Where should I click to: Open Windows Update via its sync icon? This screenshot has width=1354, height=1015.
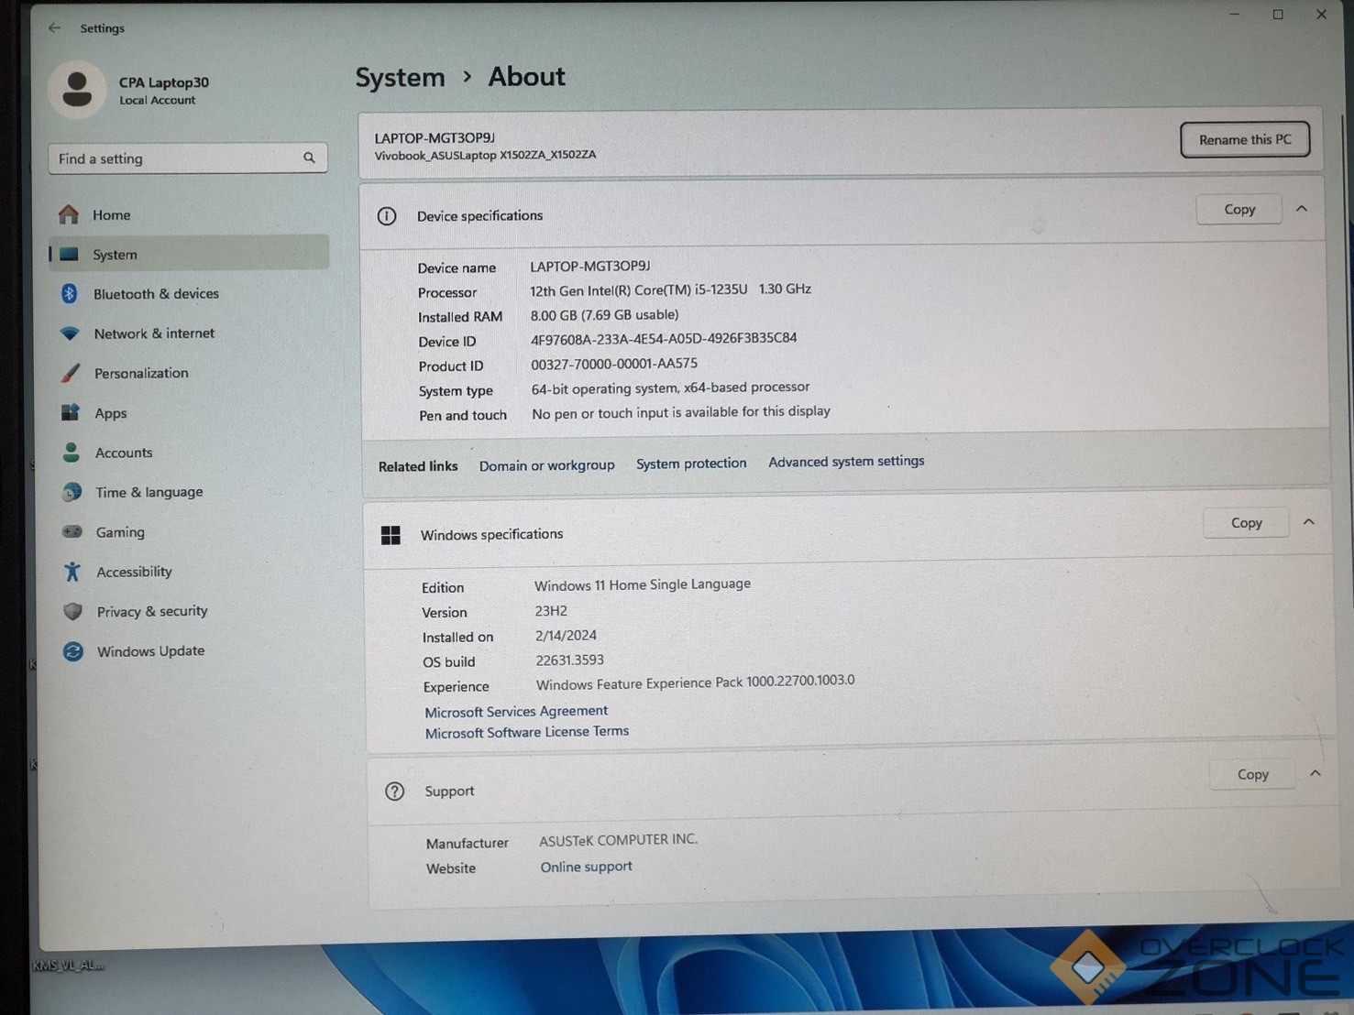(x=73, y=651)
